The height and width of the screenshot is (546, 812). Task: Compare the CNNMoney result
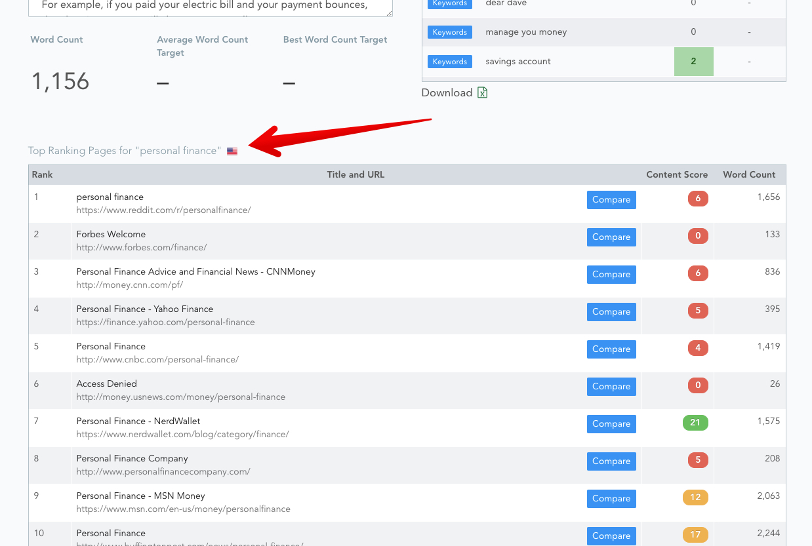(611, 275)
